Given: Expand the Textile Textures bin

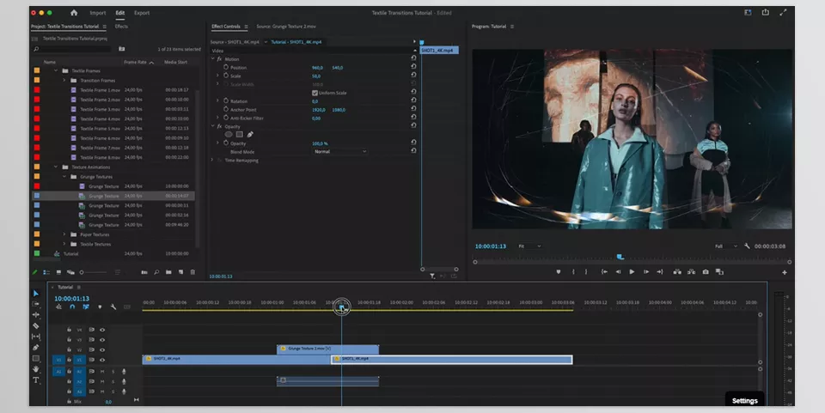Looking at the screenshot, I should pyautogui.click(x=64, y=245).
